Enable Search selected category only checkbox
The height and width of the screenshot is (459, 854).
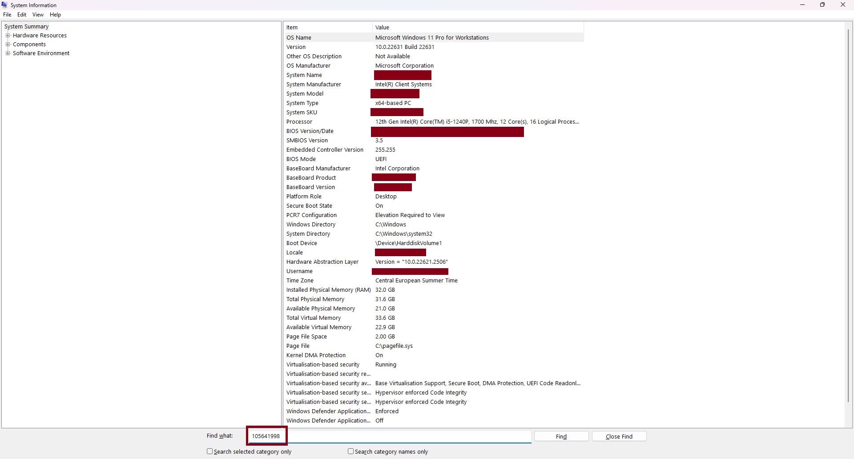[209, 451]
